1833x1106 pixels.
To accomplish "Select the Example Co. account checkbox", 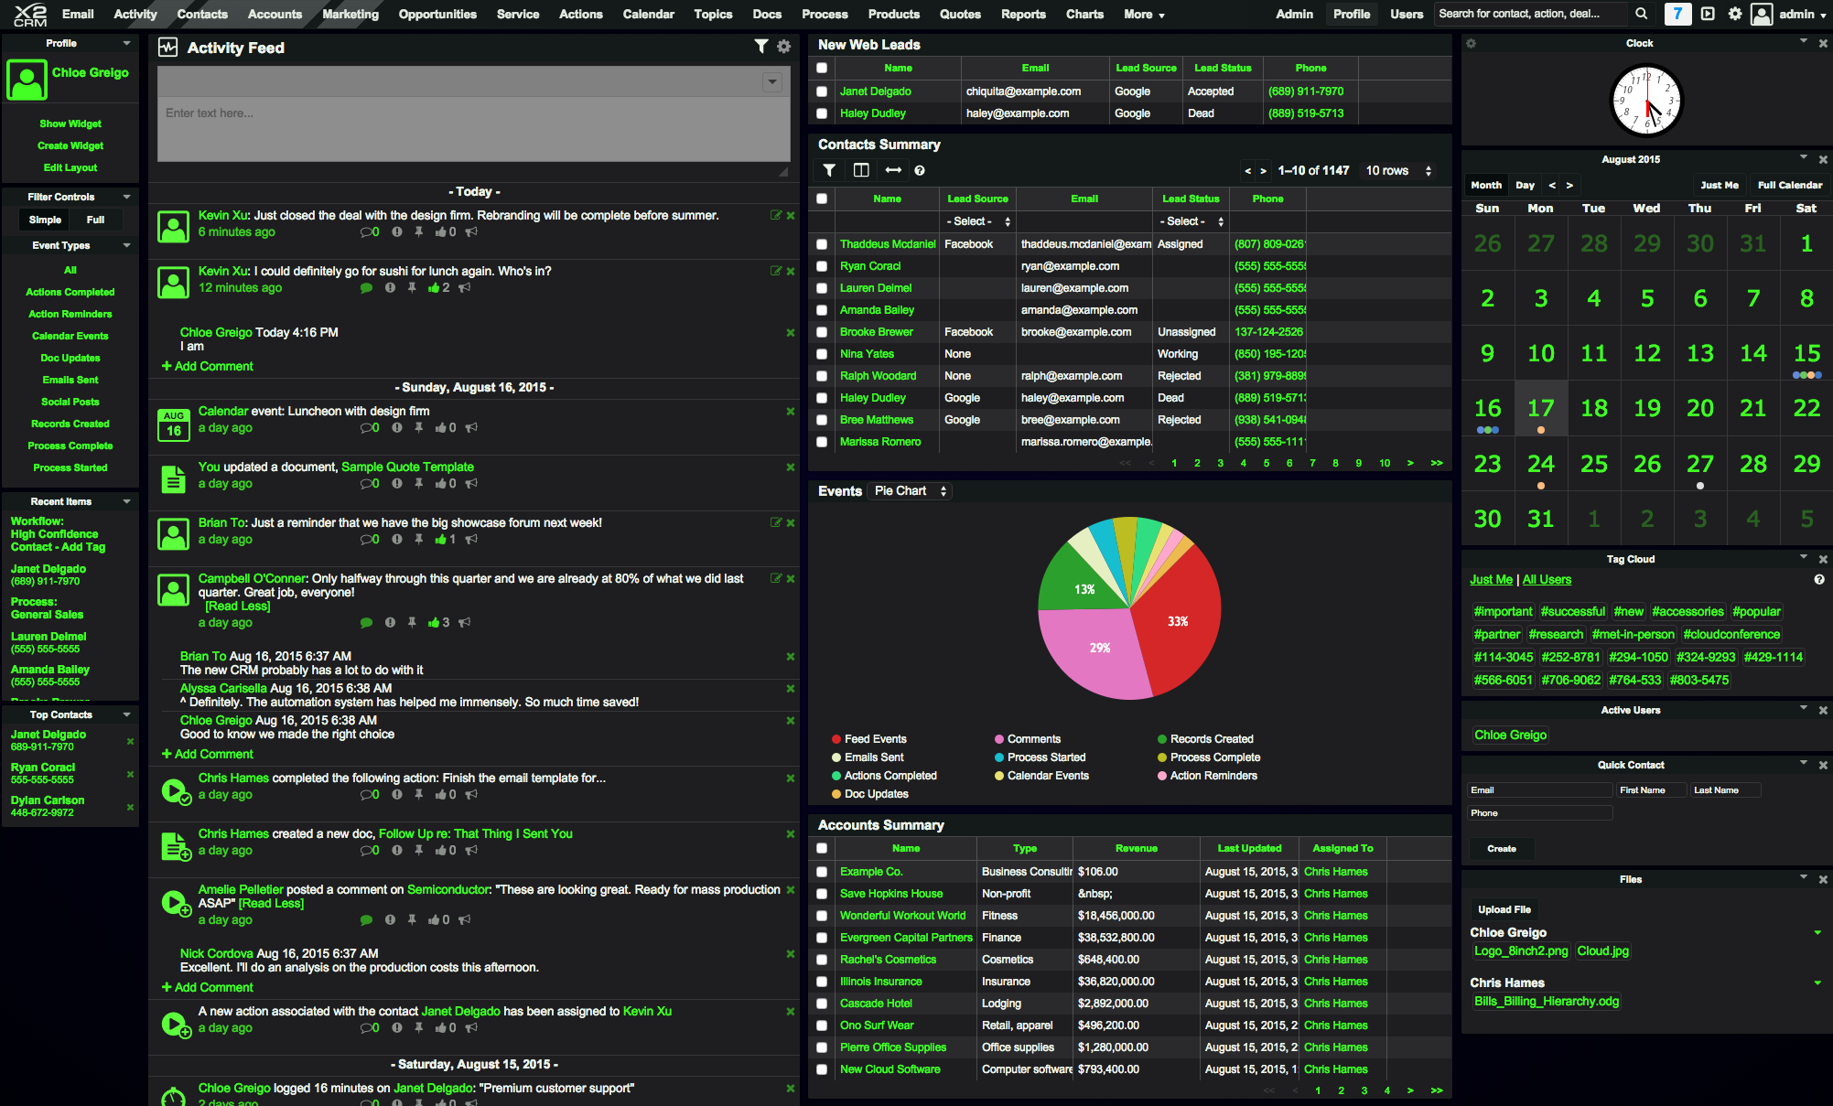I will (822, 872).
